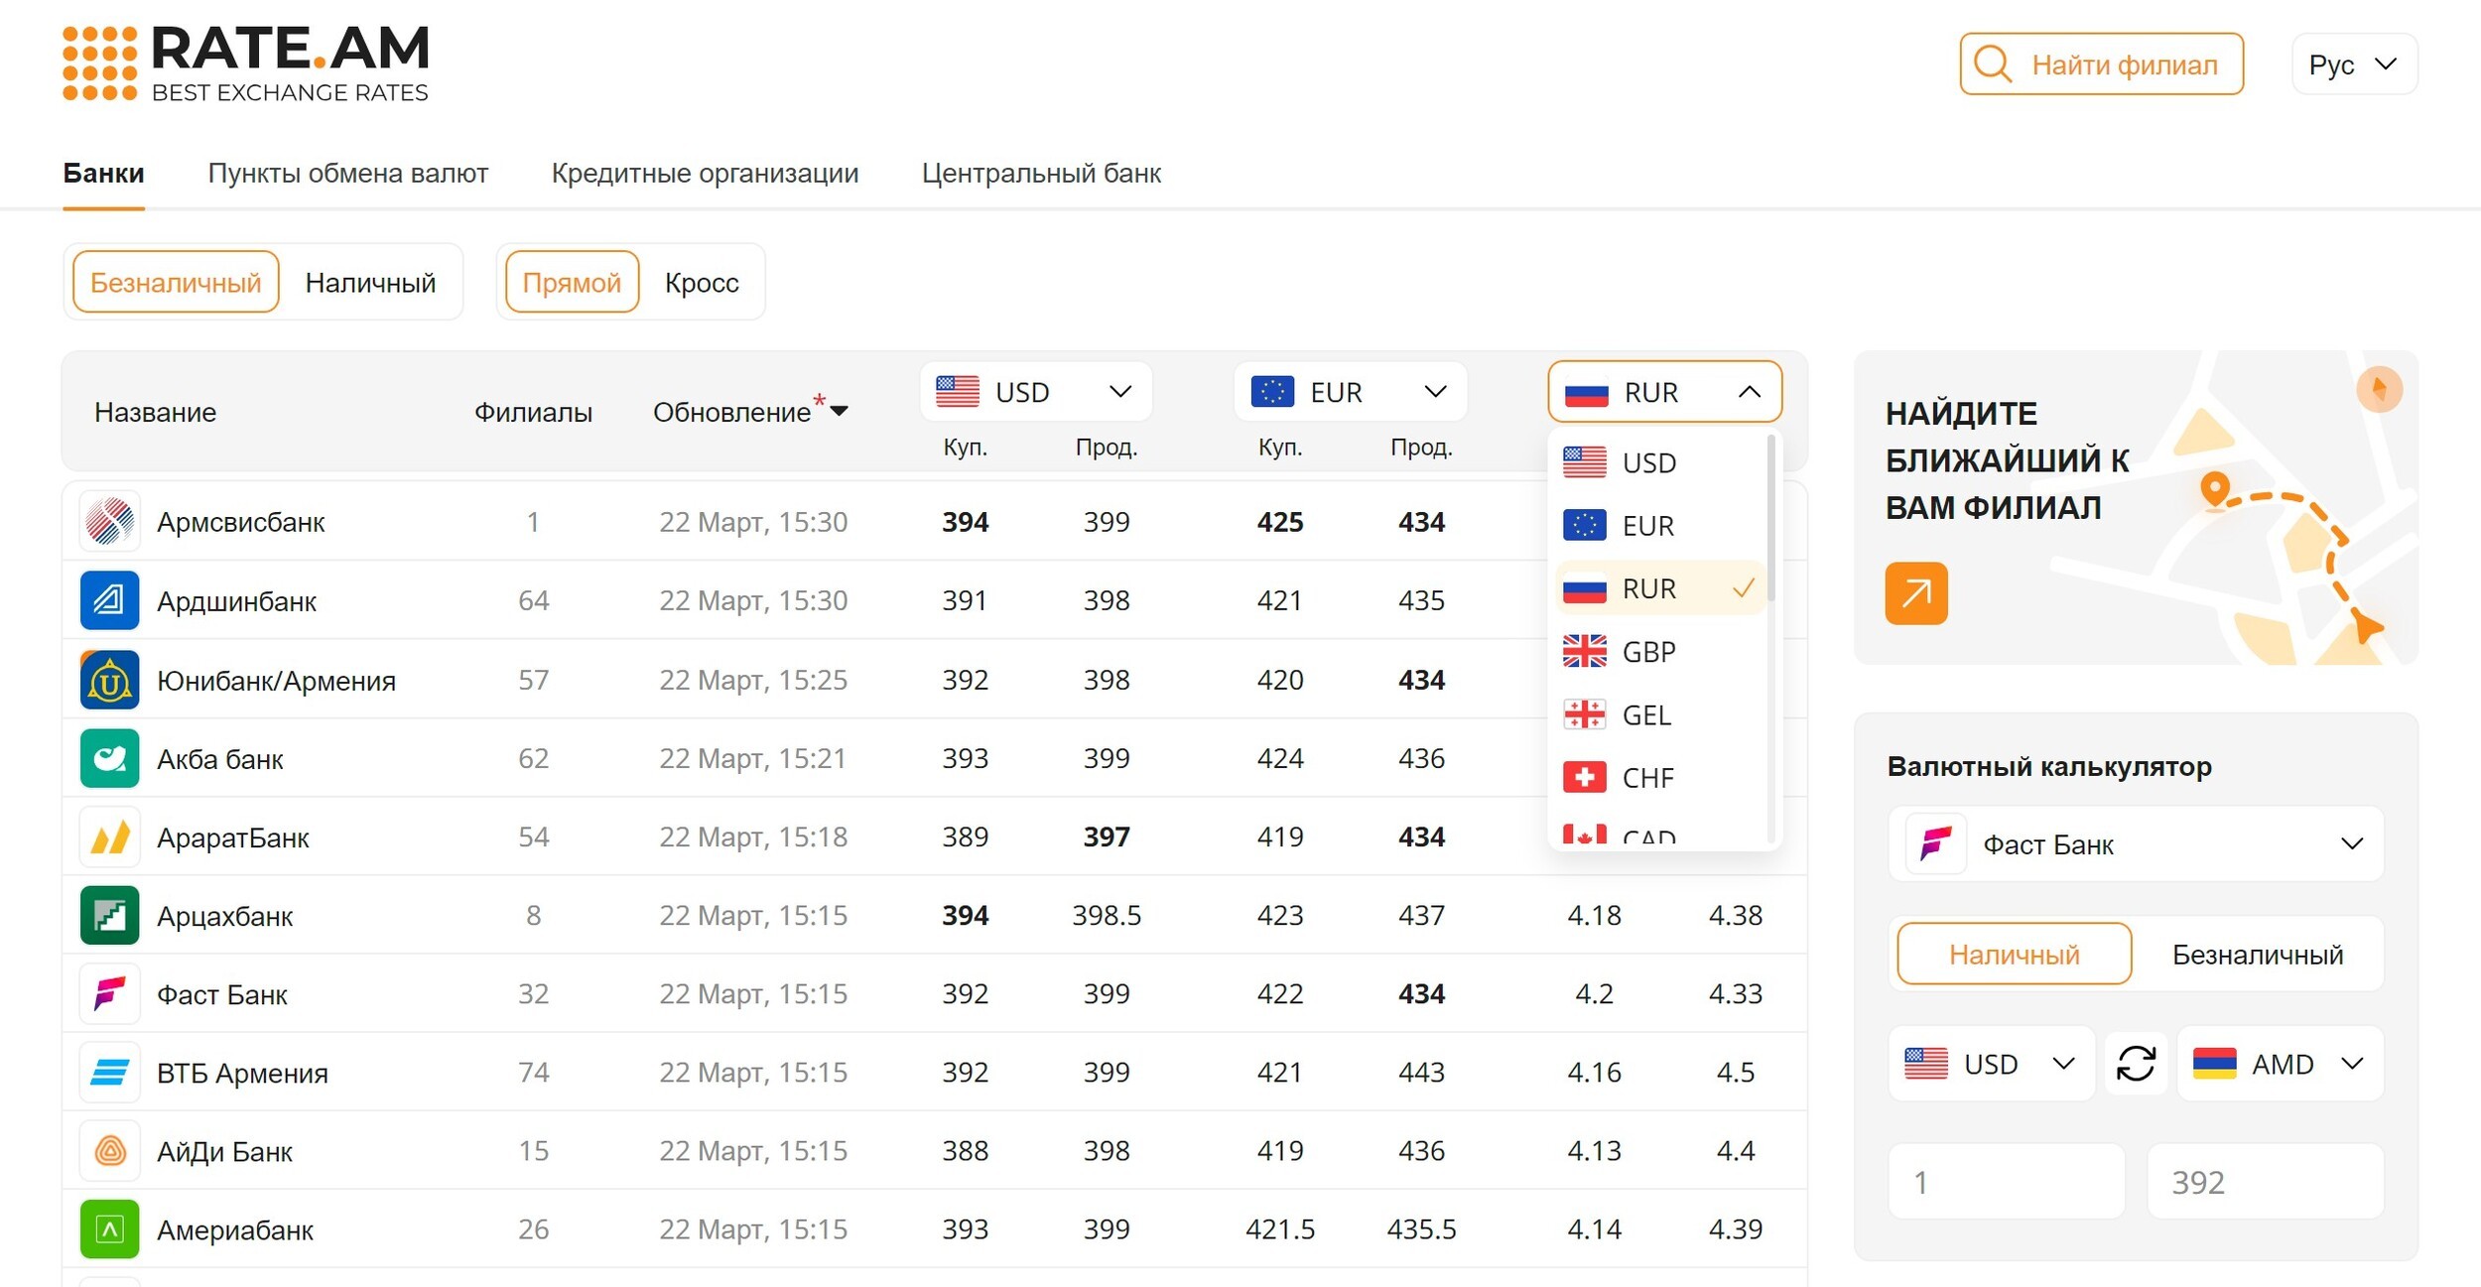
Task: Open the USD column currency dropdown
Action: [1035, 392]
